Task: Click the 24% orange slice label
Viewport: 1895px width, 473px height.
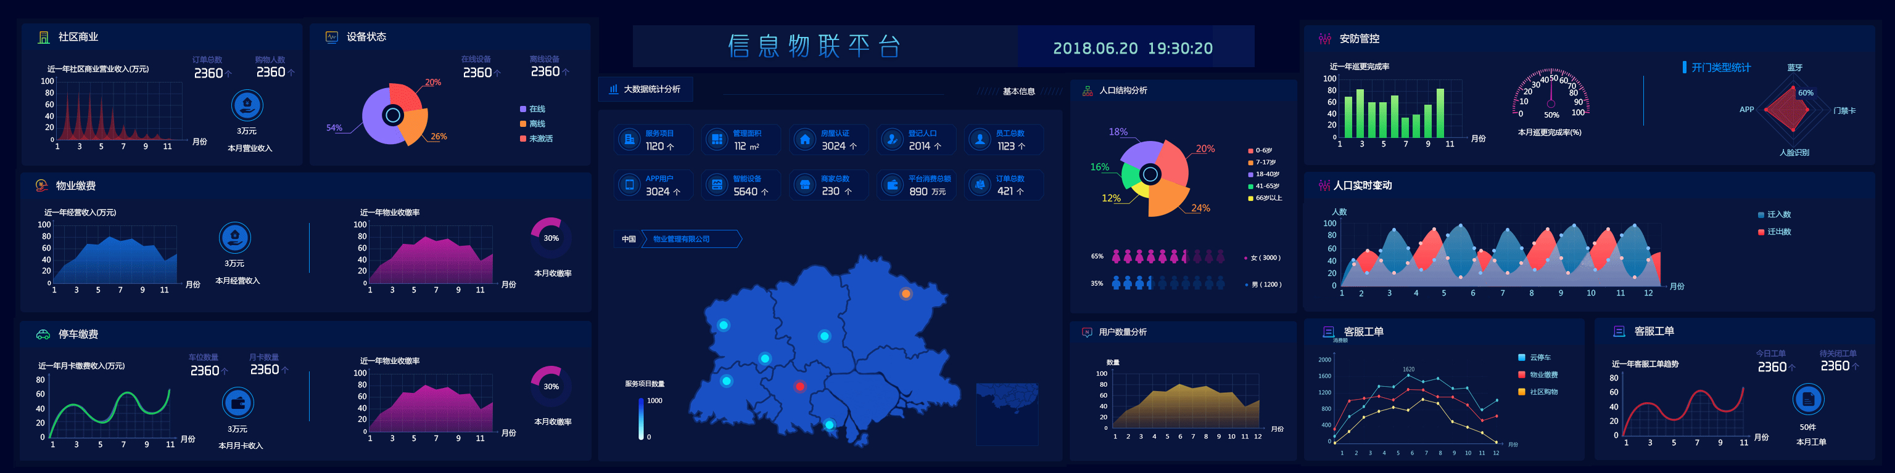Action: [x=1200, y=209]
